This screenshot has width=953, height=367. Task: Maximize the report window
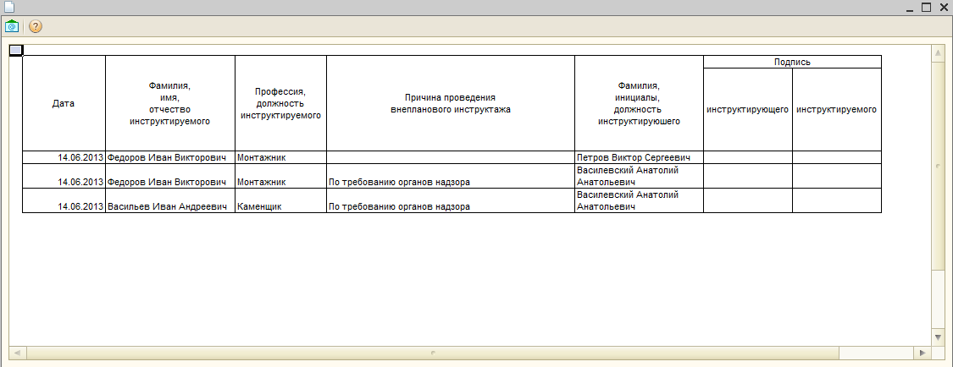(926, 8)
